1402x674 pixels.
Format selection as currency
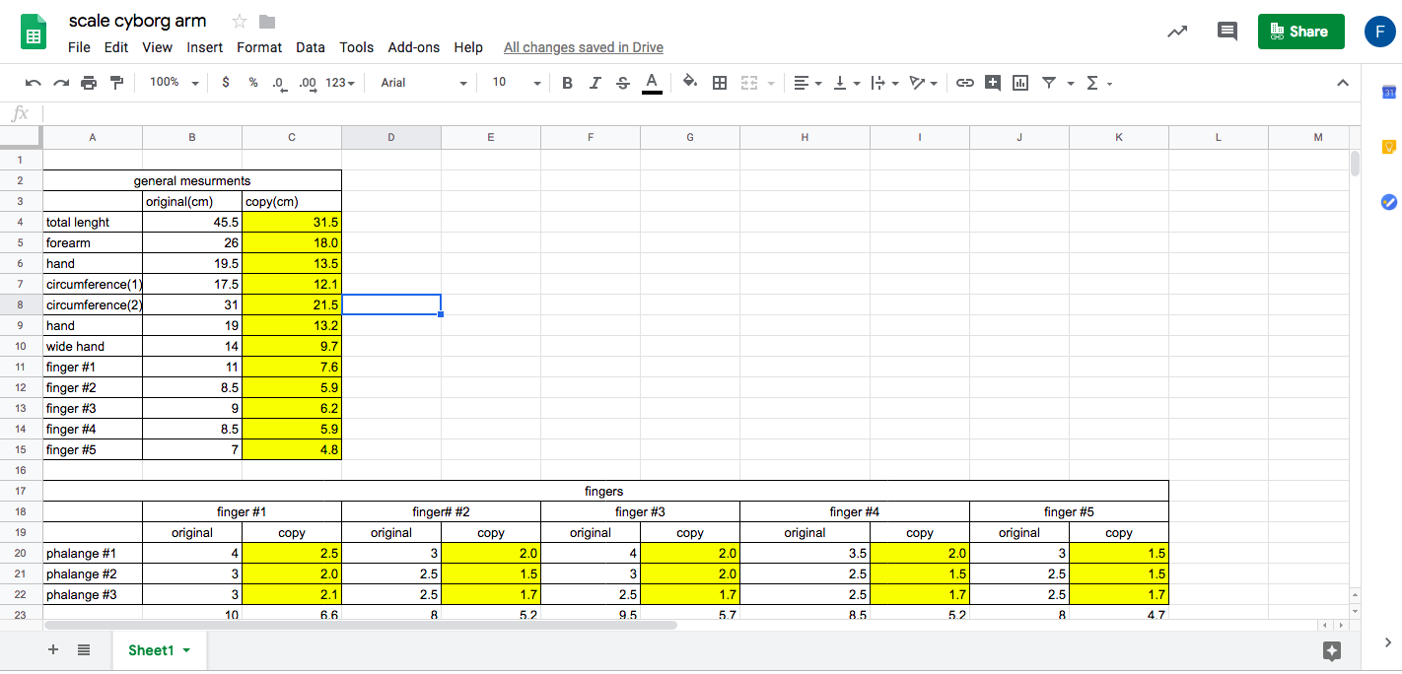(x=226, y=83)
